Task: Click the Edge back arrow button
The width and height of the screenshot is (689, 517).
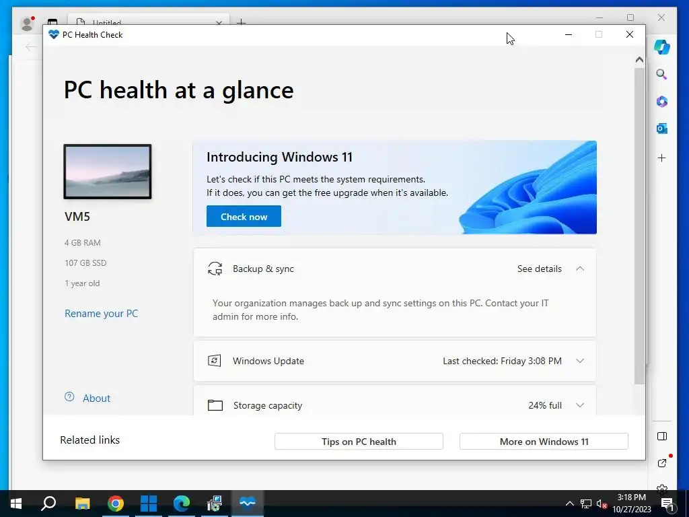Action: tap(31, 46)
